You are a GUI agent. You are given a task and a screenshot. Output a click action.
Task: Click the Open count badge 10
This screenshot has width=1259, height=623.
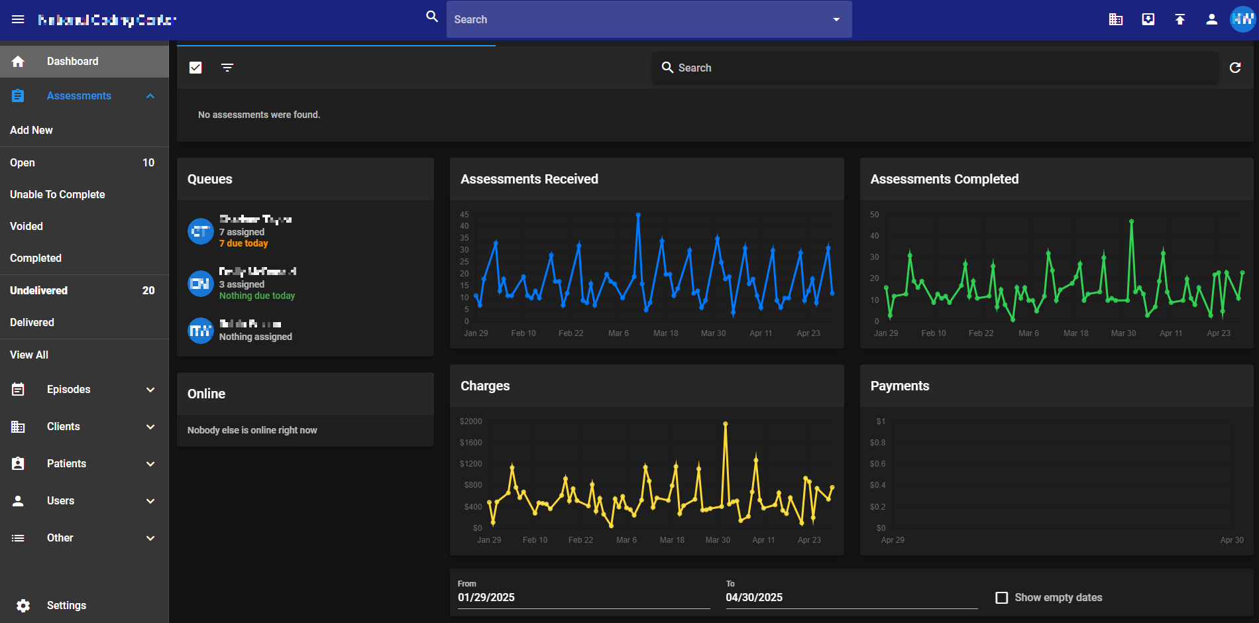148,163
